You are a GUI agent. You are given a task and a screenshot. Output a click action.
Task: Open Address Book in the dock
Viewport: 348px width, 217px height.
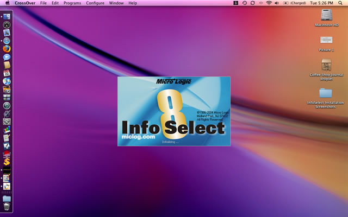7,65
